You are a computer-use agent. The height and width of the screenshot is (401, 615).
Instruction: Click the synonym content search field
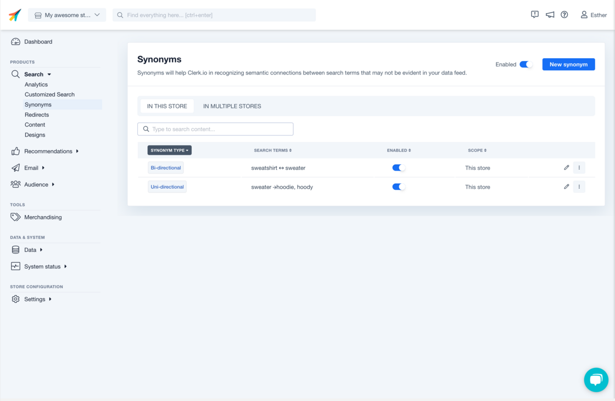click(x=215, y=129)
